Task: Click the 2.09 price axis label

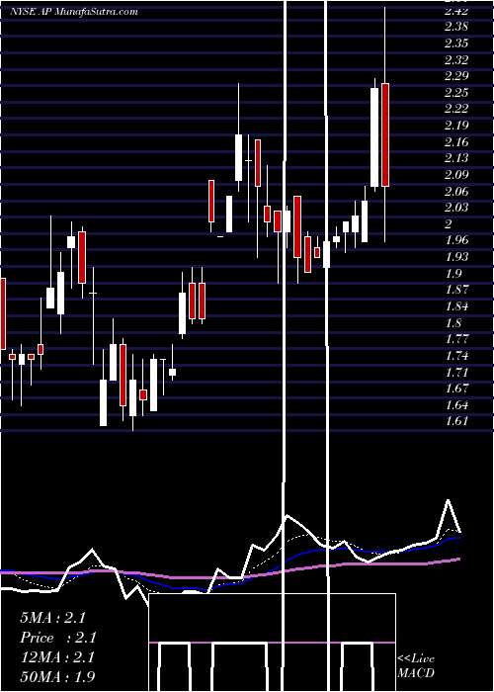Action: [456, 175]
